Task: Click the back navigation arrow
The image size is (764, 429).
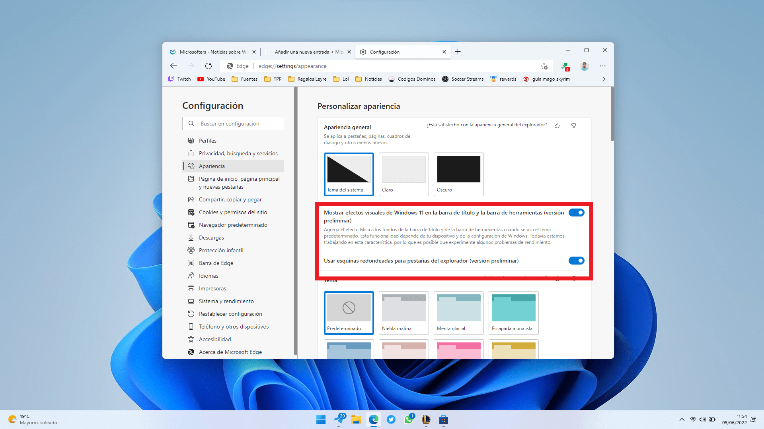Action: [x=173, y=66]
